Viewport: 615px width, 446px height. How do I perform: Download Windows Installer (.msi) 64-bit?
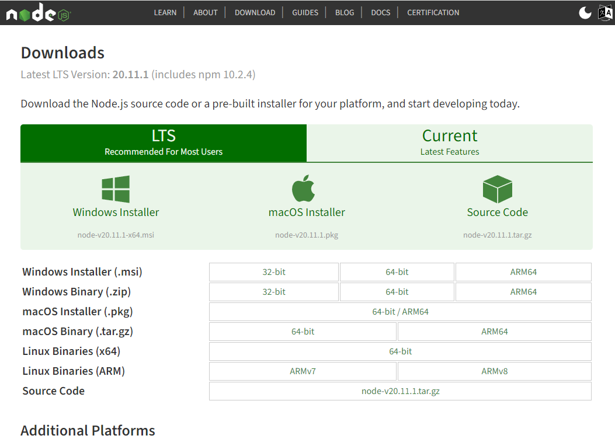click(397, 272)
